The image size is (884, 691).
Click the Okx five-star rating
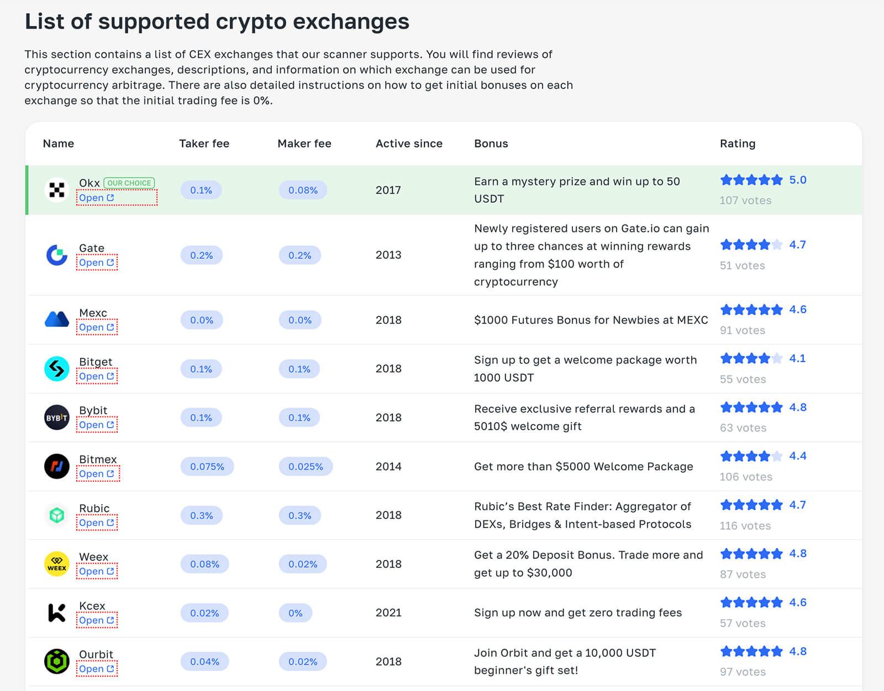751,180
